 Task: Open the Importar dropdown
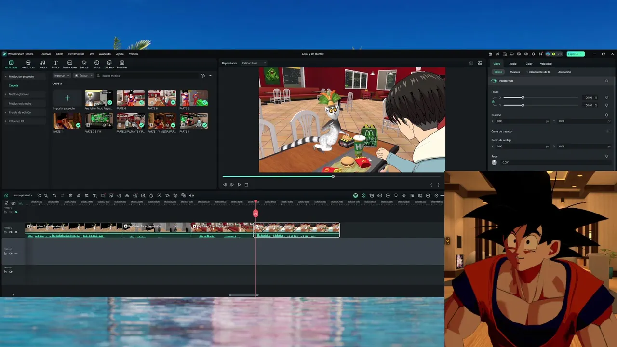coord(62,76)
